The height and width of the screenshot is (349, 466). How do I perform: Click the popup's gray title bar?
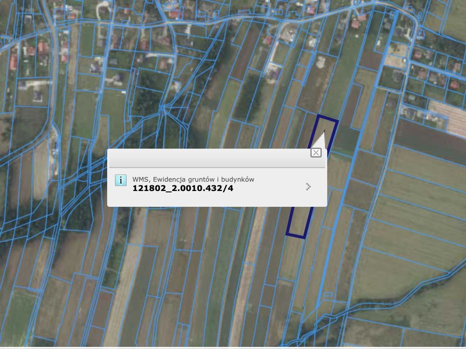[x=217, y=159]
